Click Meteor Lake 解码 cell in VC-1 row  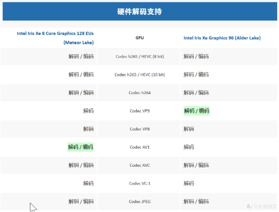click(x=88, y=184)
